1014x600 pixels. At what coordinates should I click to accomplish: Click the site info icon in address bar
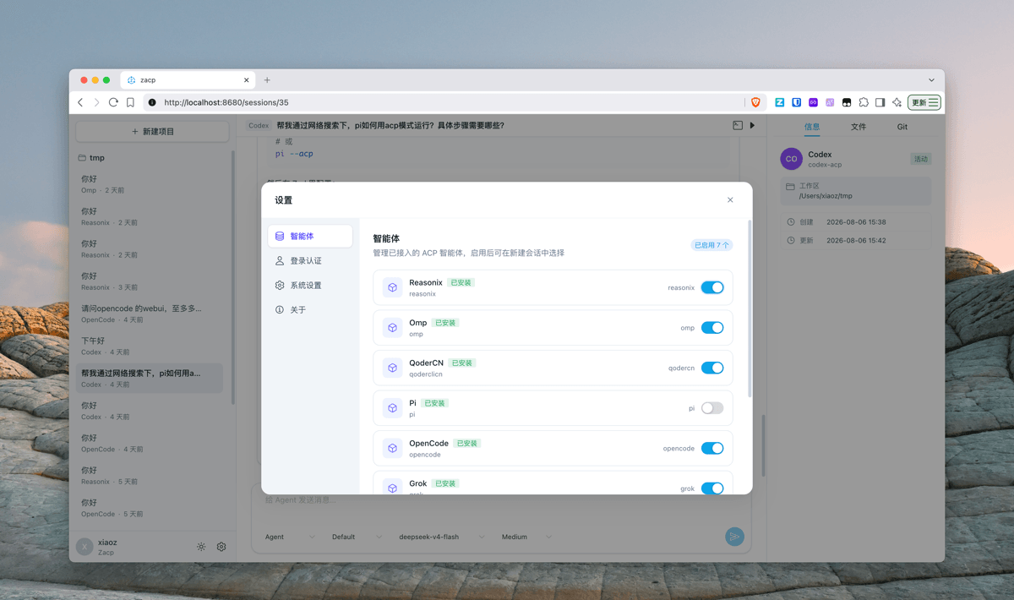[x=152, y=102]
